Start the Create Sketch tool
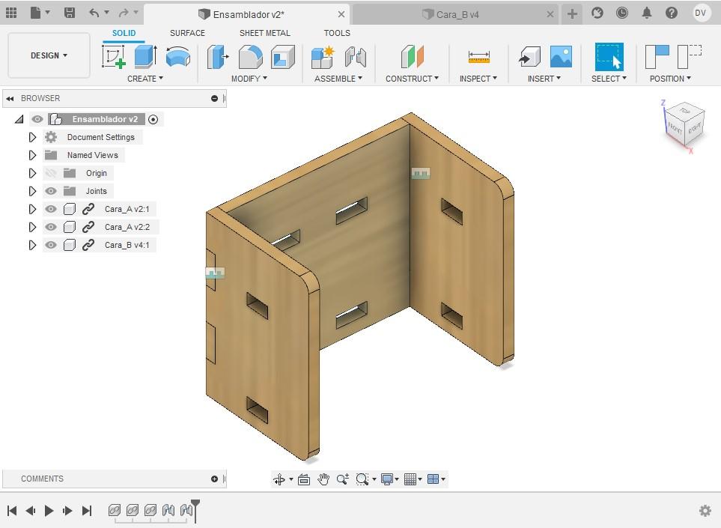Image resolution: width=721 pixels, height=528 pixels. [114, 57]
